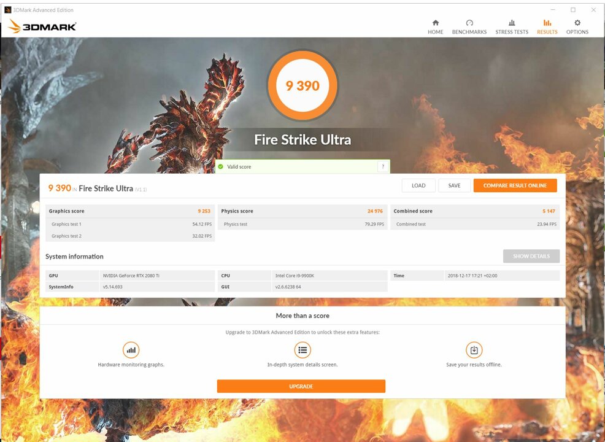The width and height of the screenshot is (605, 442).
Task: Click the Physics test row
Action: 302,224
